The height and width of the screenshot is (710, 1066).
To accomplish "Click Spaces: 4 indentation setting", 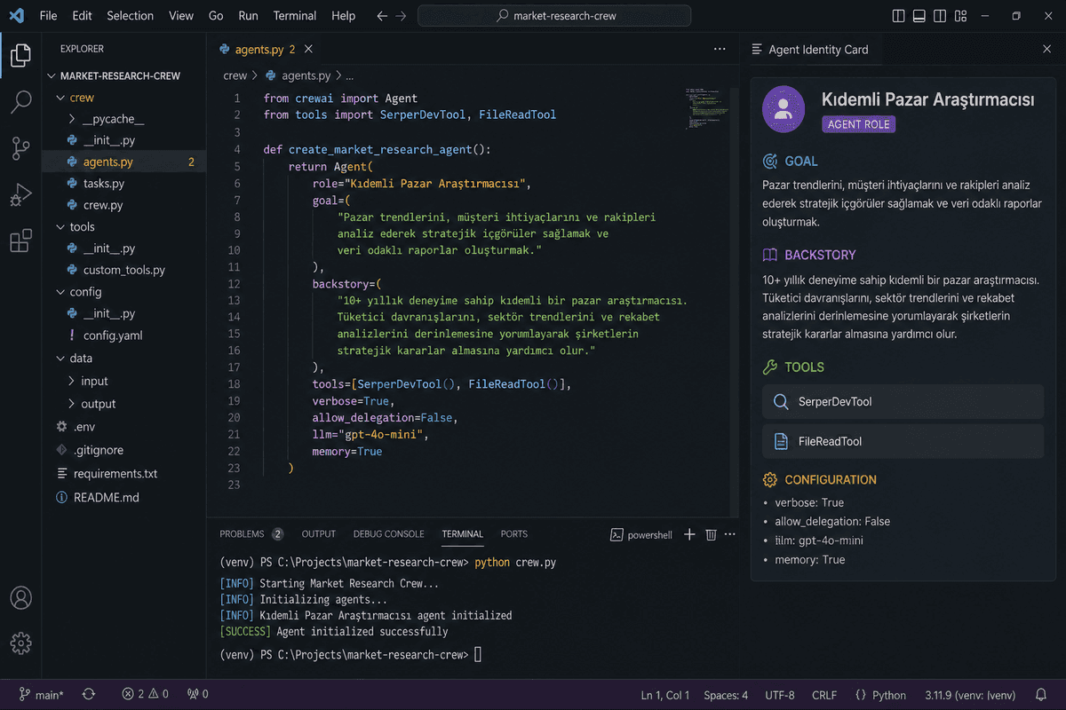I will [726, 695].
